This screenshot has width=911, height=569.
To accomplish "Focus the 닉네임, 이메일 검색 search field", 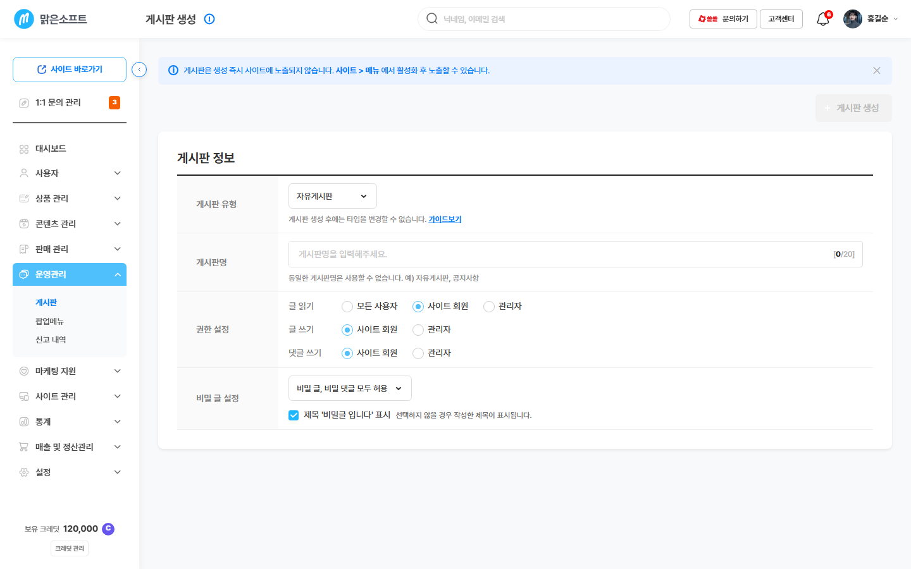I will [544, 19].
